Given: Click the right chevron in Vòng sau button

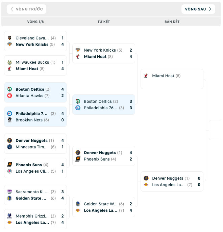Looking at the screenshot, I should [x=210, y=9].
